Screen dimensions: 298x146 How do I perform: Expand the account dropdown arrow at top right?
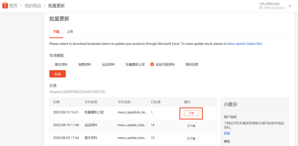(x=290, y=6)
